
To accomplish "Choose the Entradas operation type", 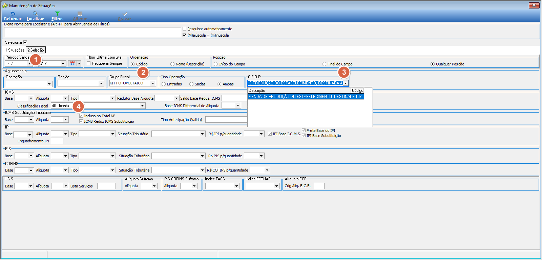I will [164, 84].
